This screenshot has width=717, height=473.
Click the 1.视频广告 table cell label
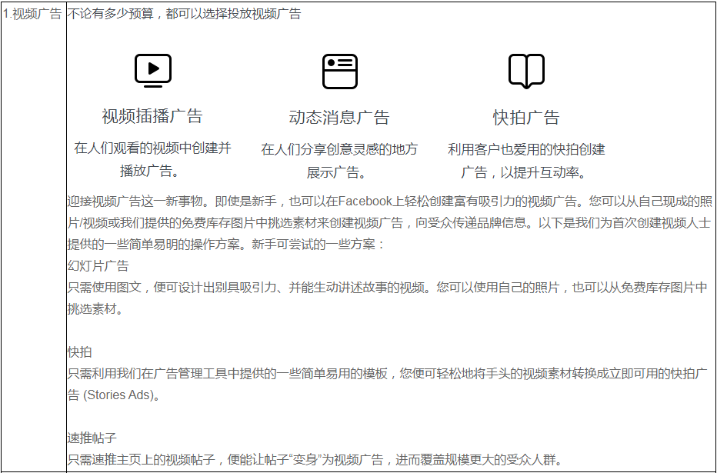click(x=32, y=14)
